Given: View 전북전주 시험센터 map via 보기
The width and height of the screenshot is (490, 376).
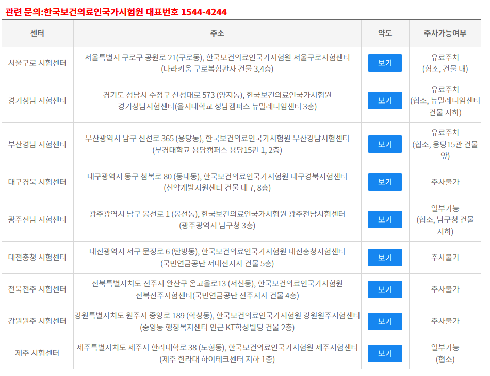Looking at the screenshot, I should coord(385,289).
